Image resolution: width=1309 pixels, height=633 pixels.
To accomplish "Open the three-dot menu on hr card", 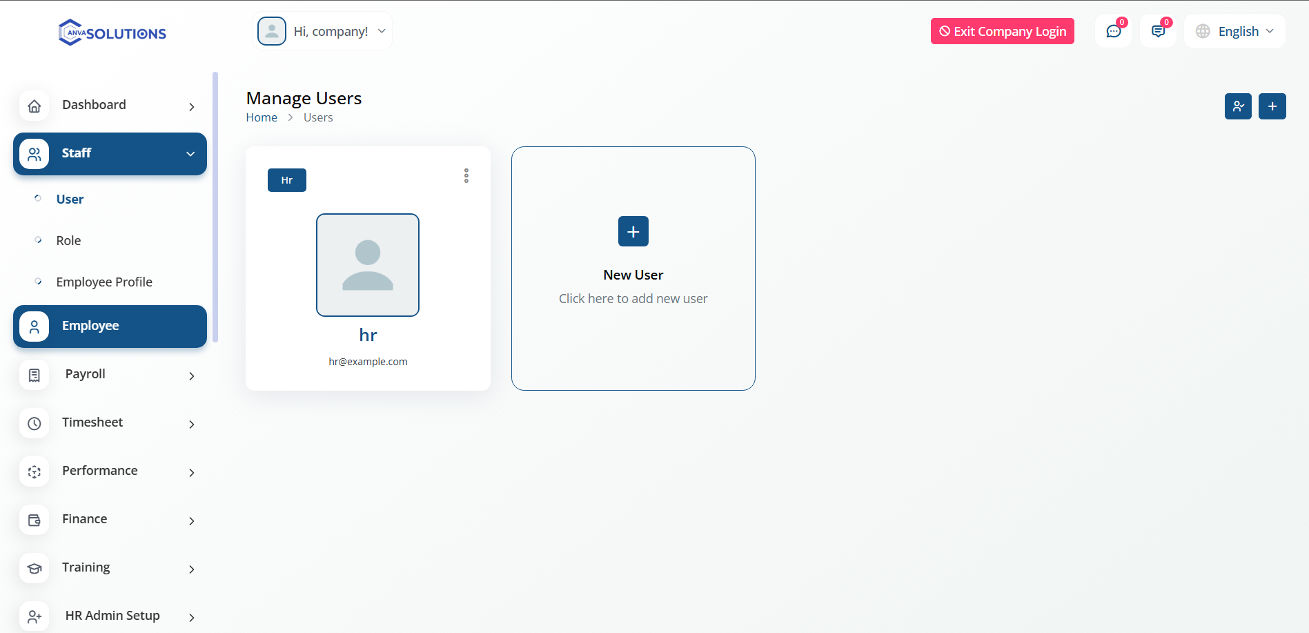I will pyautogui.click(x=466, y=176).
